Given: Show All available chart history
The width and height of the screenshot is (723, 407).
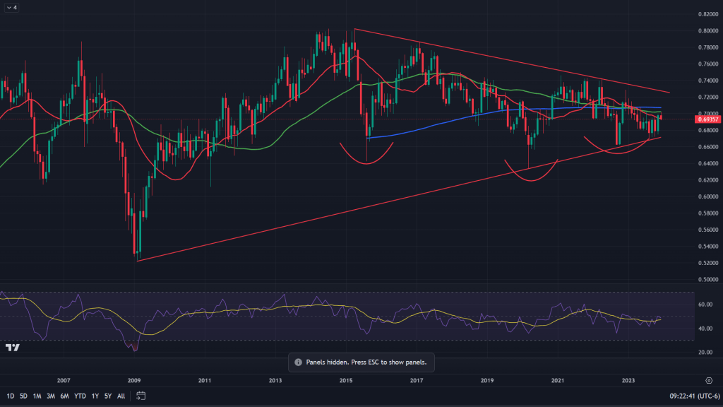Looking at the screenshot, I should click(x=121, y=396).
